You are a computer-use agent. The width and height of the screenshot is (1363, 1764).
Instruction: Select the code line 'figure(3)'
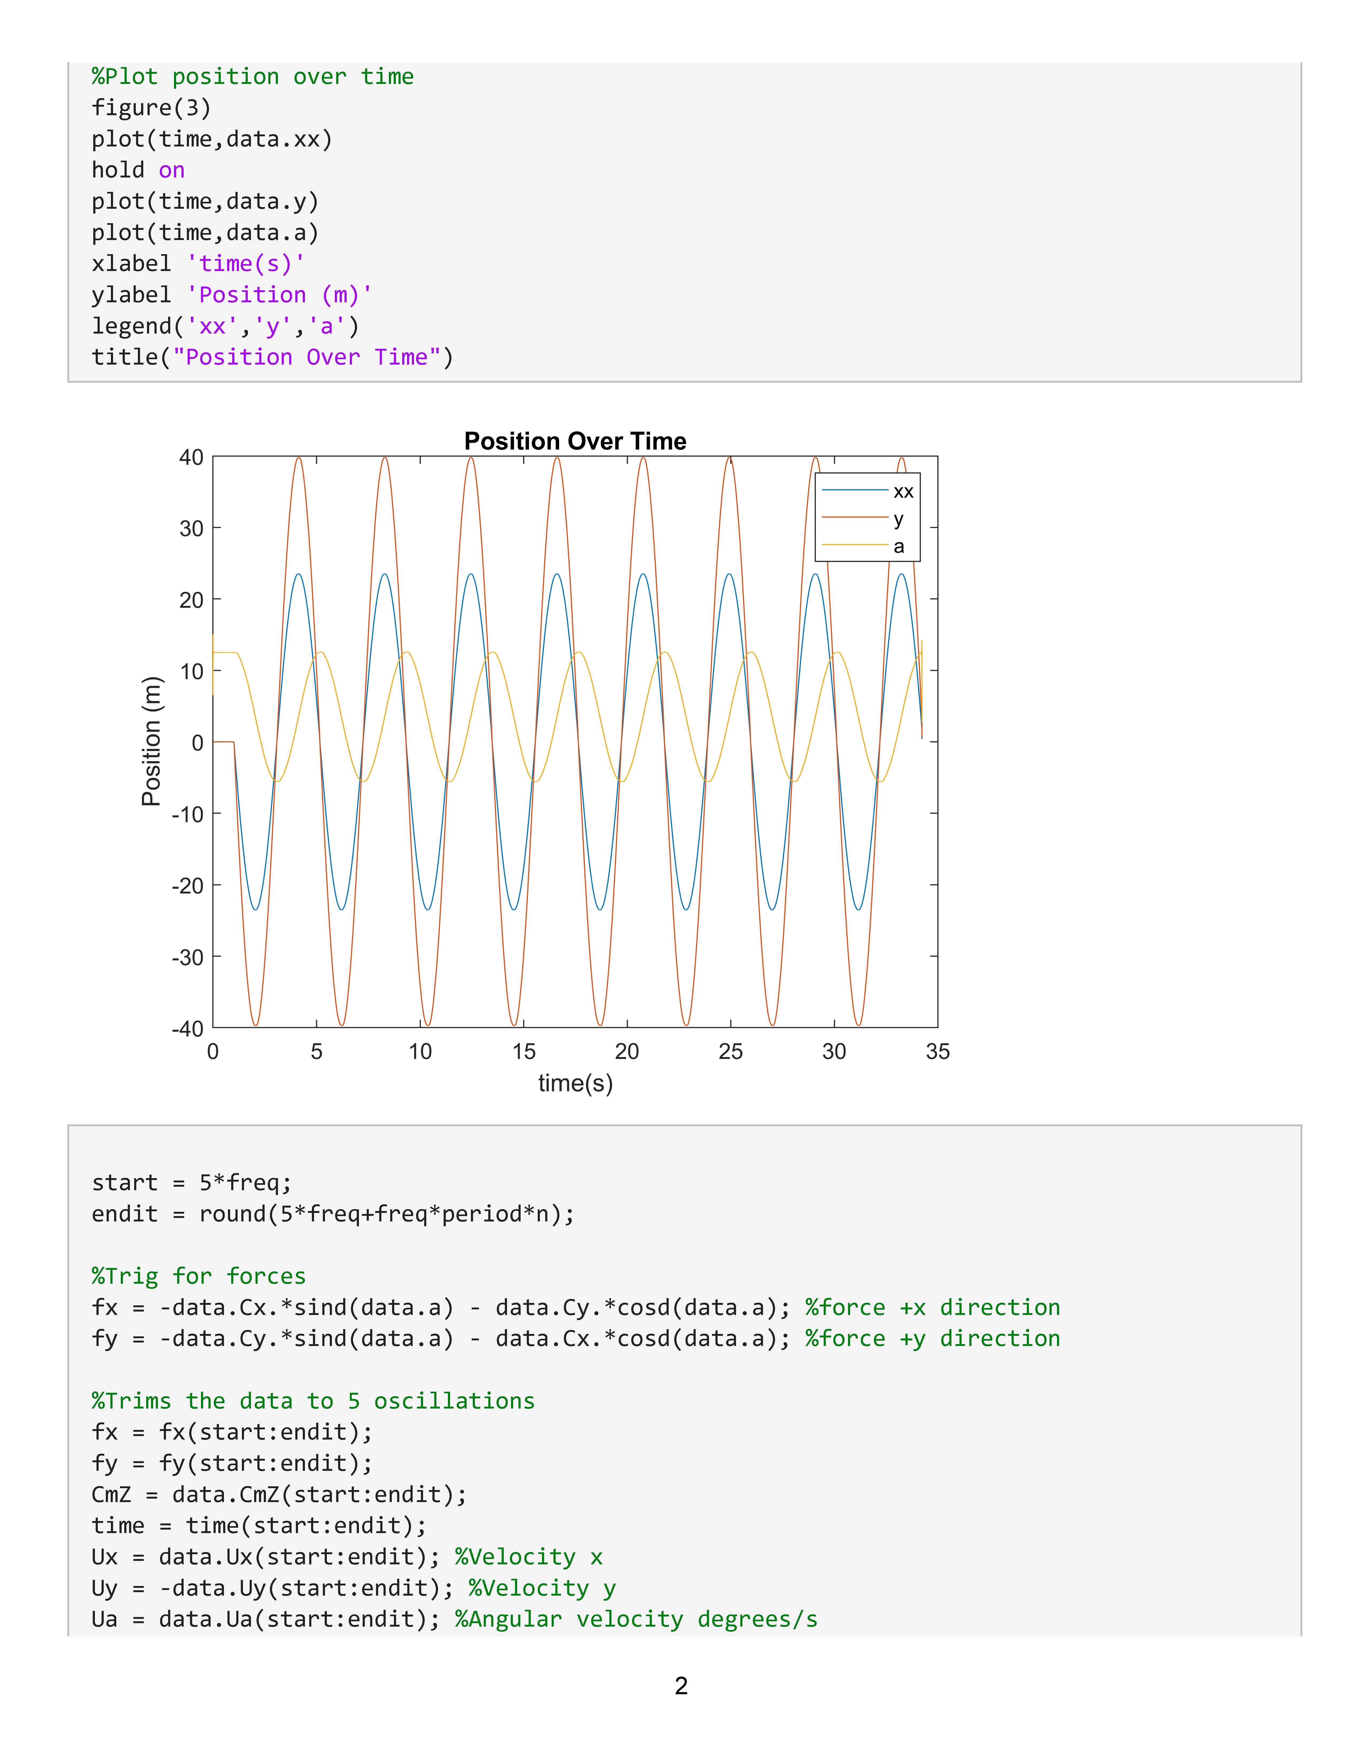pos(151,108)
